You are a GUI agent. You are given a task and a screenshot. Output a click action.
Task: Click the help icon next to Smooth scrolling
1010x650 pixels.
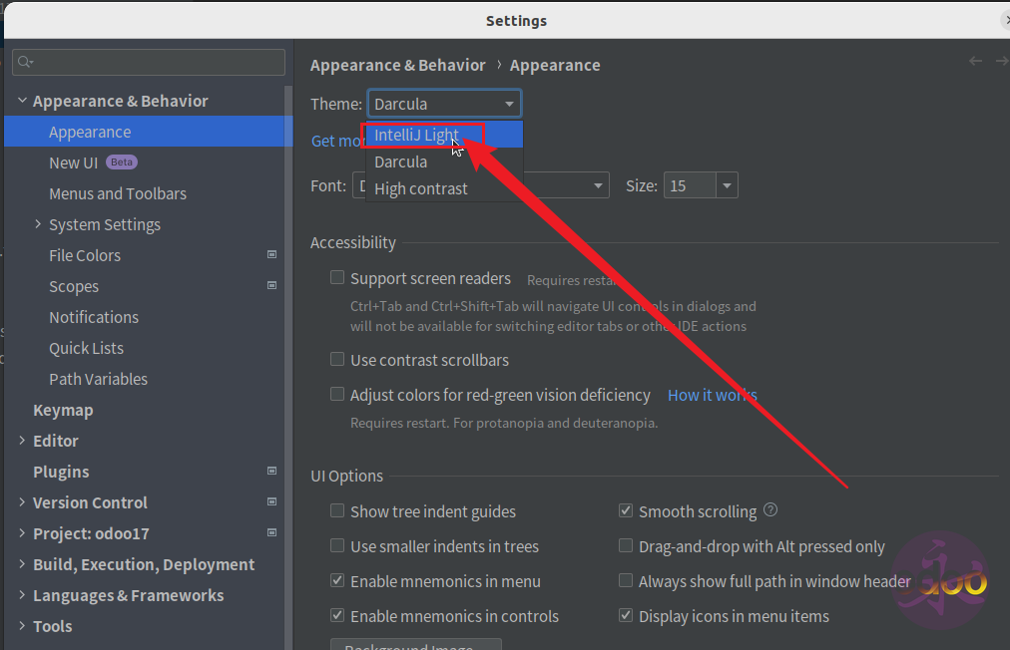point(770,510)
